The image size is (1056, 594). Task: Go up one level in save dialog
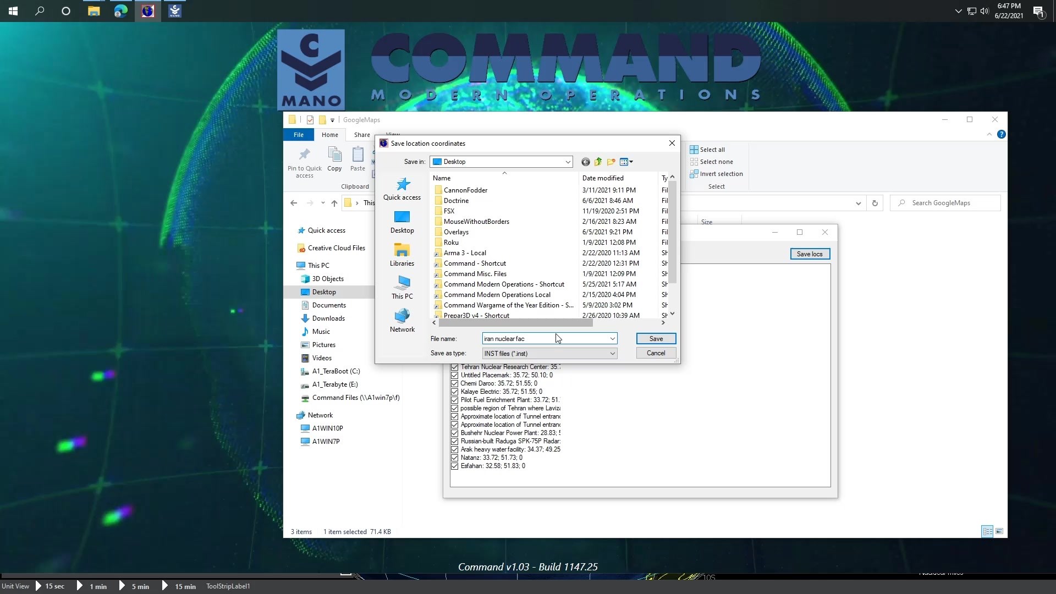point(598,162)
